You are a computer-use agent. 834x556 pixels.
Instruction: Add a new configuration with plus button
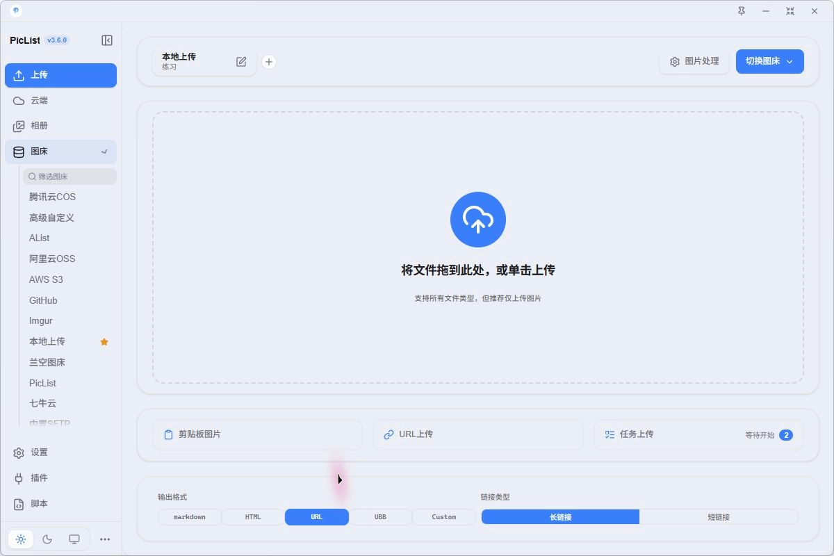click(269, 62)
